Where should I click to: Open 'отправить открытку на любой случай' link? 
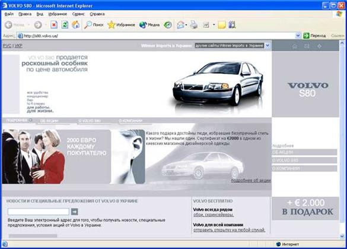coord(230,230)
